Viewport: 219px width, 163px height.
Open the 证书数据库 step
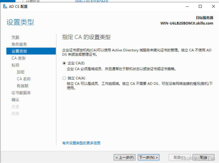tap(21, 93)
